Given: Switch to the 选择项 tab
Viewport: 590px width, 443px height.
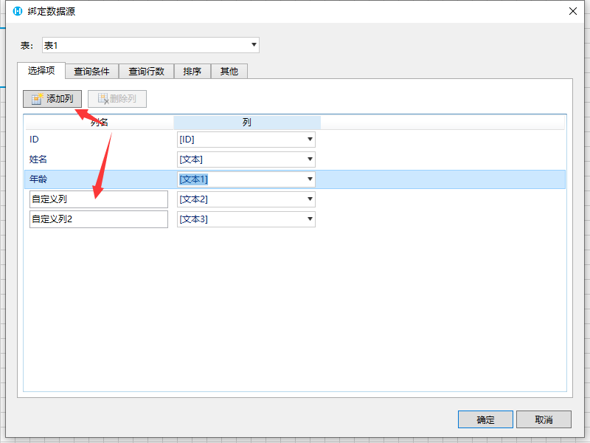Looking at the screenshot, I should click(x=41, y=70).
